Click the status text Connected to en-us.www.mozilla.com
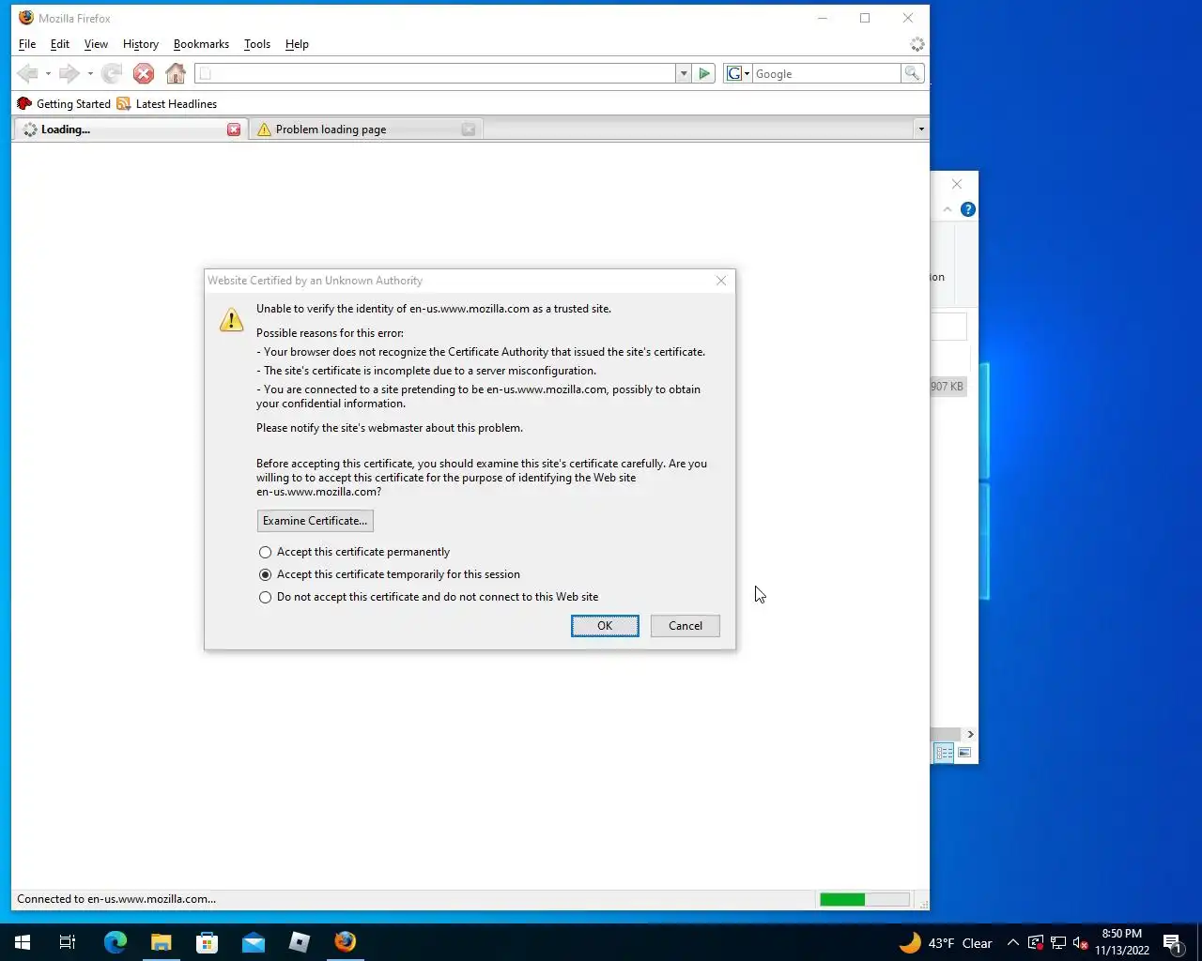Screen dimensions: 1202x961 (116, 899)
